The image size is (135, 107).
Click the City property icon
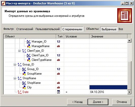pos(24,87)
